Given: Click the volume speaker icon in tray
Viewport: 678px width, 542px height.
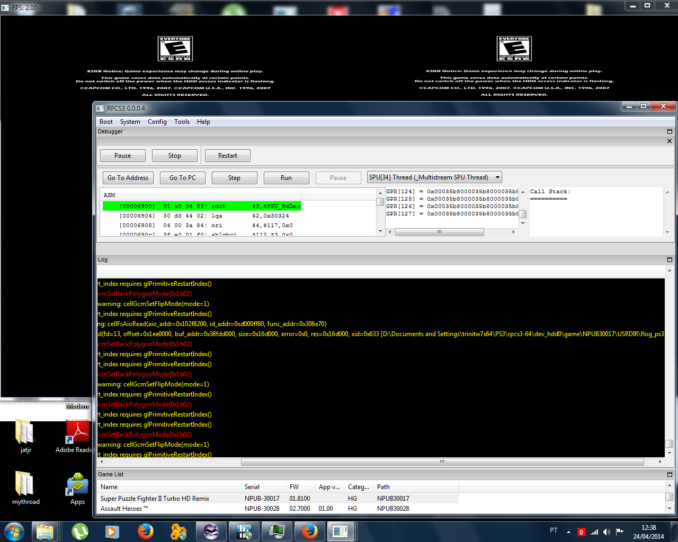Looking at the screenshot, I should click(x=606, y=532).
